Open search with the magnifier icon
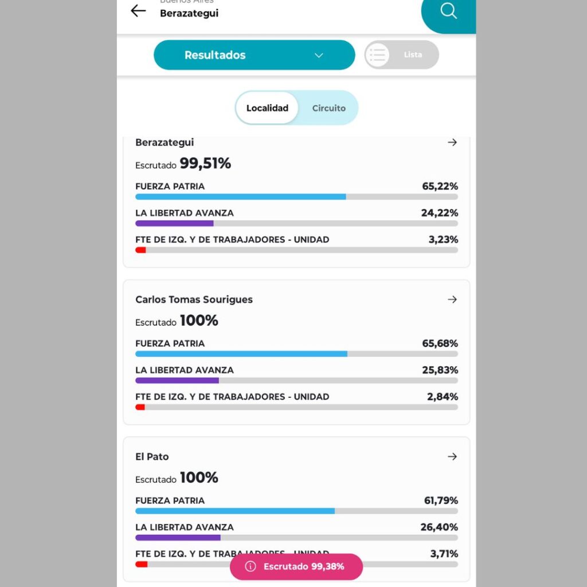Image resolution: width=587 pixels, height=587 pixels. coord(448,11)
